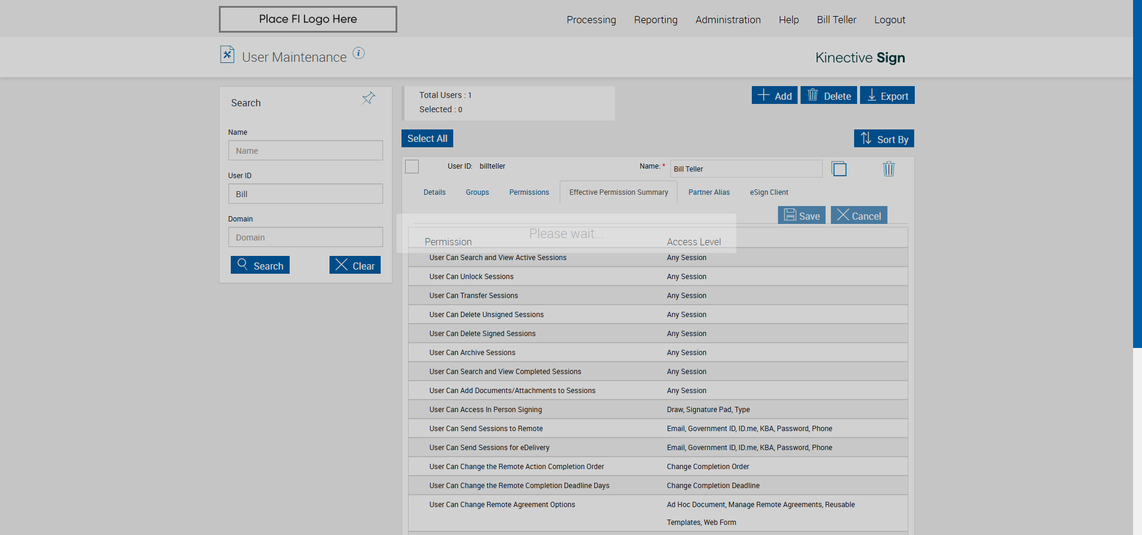The width and height of the screenshot is (1142, 535).
Task: Switch to the Permissions tab
Action: click(529, 192)
